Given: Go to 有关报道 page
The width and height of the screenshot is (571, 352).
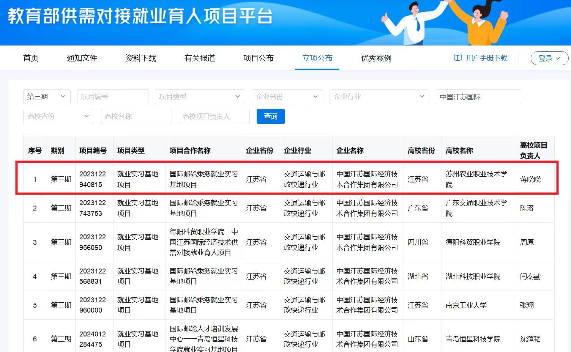Looking at the screenshot, I should click(x=200, y=58).
